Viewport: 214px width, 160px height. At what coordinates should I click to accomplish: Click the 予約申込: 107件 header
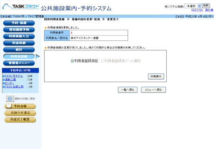(20, 70)
